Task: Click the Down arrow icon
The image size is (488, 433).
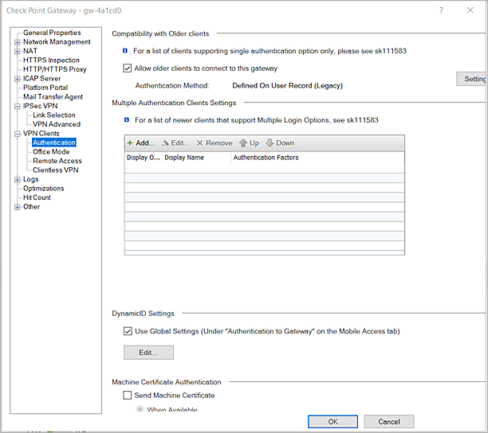Action: point(270,143)
